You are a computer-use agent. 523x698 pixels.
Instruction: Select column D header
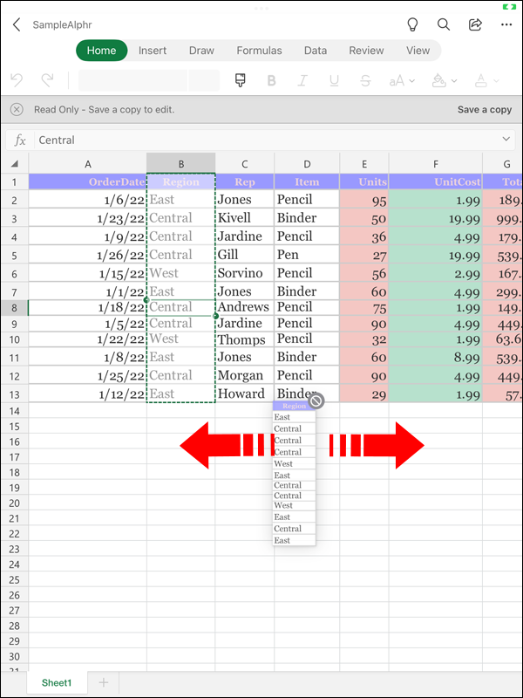(307, 164)
